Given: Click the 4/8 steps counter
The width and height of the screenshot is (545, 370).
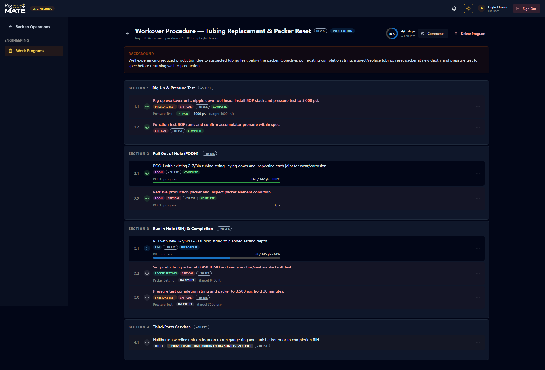Looking at the screenshot, I should point(408,31).
